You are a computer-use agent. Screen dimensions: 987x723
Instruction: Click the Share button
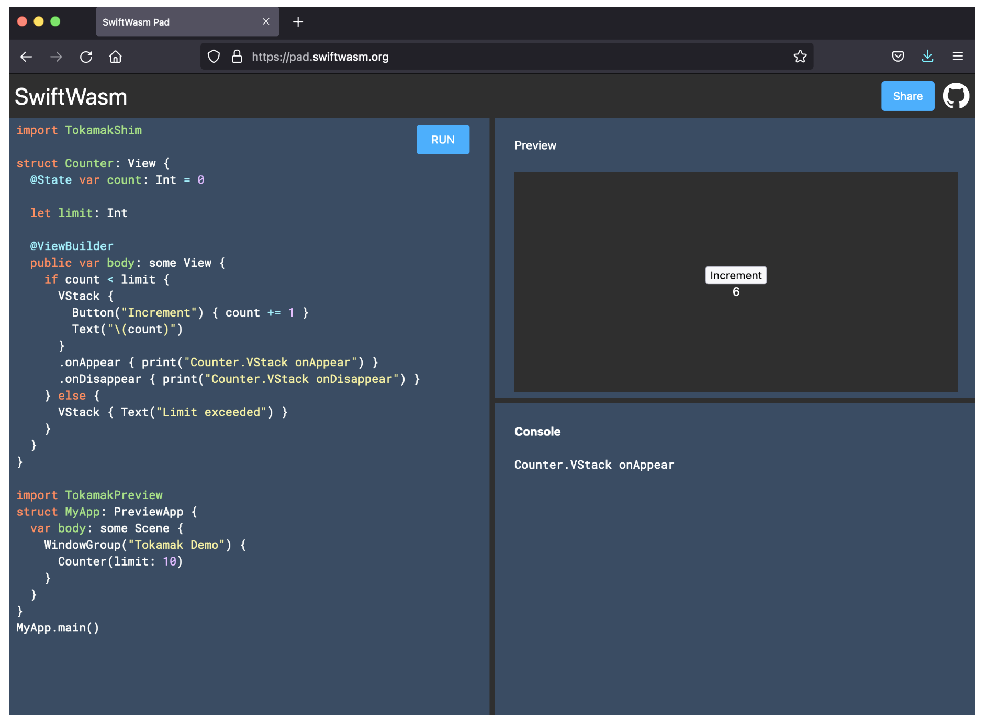907,96
